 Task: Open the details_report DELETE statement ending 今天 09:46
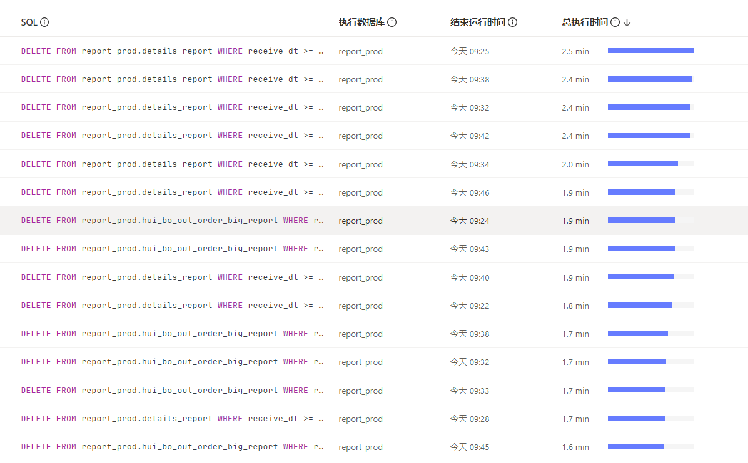pyautogui.click(x=172, y=192)
